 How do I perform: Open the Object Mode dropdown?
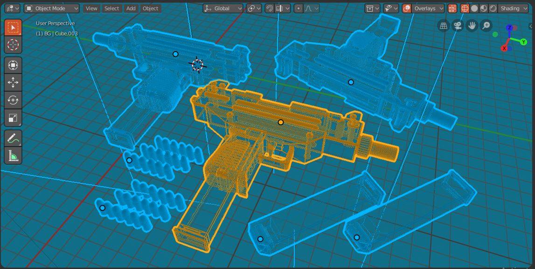[51, 8]
